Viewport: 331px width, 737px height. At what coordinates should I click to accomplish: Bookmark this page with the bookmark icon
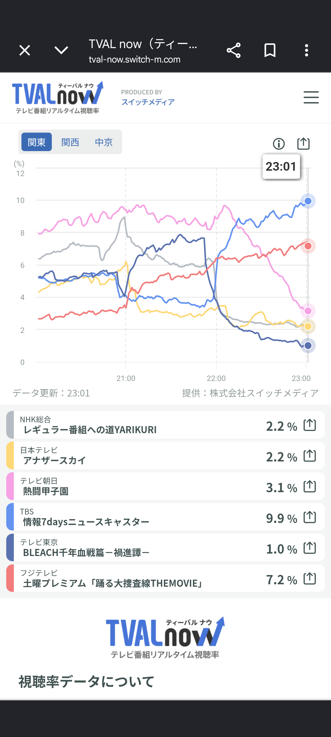coord(270,51)
